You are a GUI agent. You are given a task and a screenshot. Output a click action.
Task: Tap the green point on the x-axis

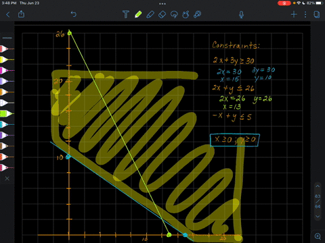[169, 235]
